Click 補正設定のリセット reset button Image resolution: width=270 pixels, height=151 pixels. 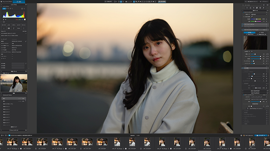coord(251,2)
